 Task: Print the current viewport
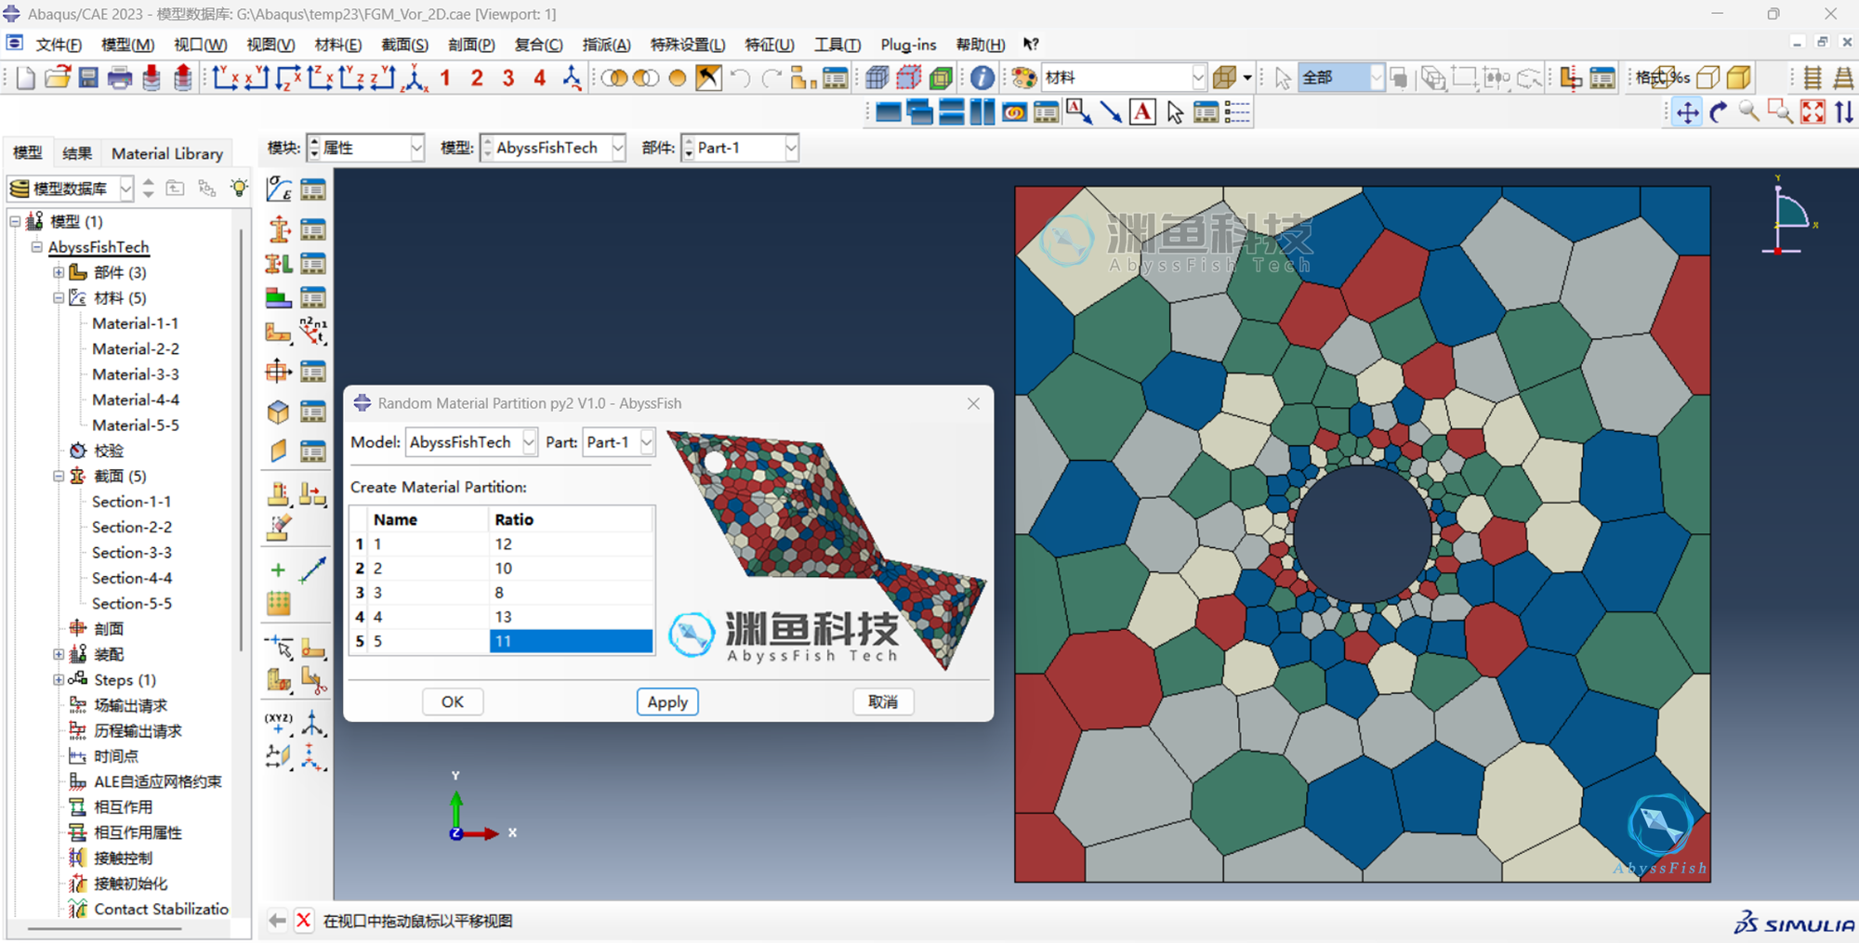(120, 78)
